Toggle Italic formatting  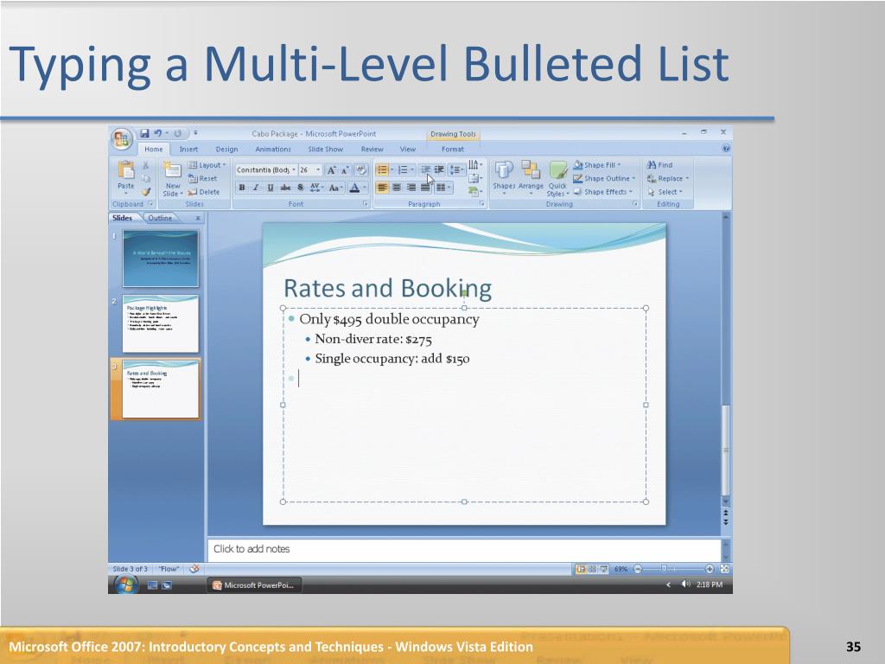coord(256,188)
